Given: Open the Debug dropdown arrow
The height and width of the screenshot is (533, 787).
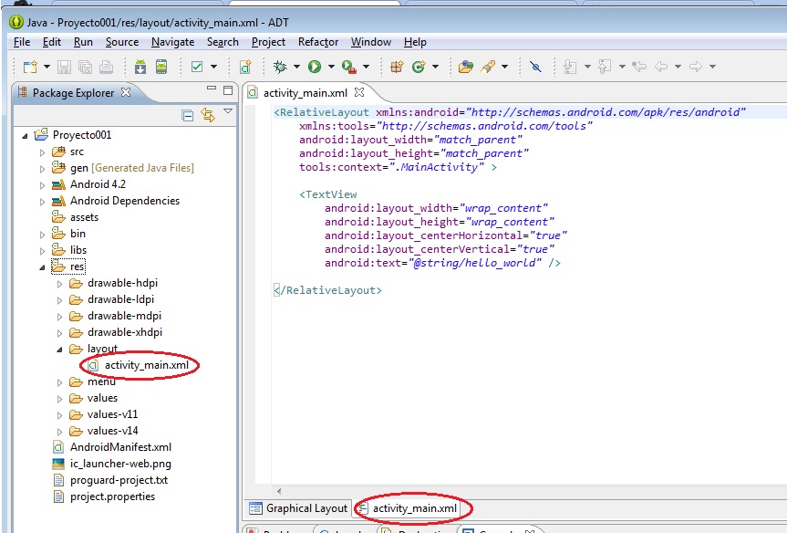Looking at the screenshot, I should click(x=296, y=67).
